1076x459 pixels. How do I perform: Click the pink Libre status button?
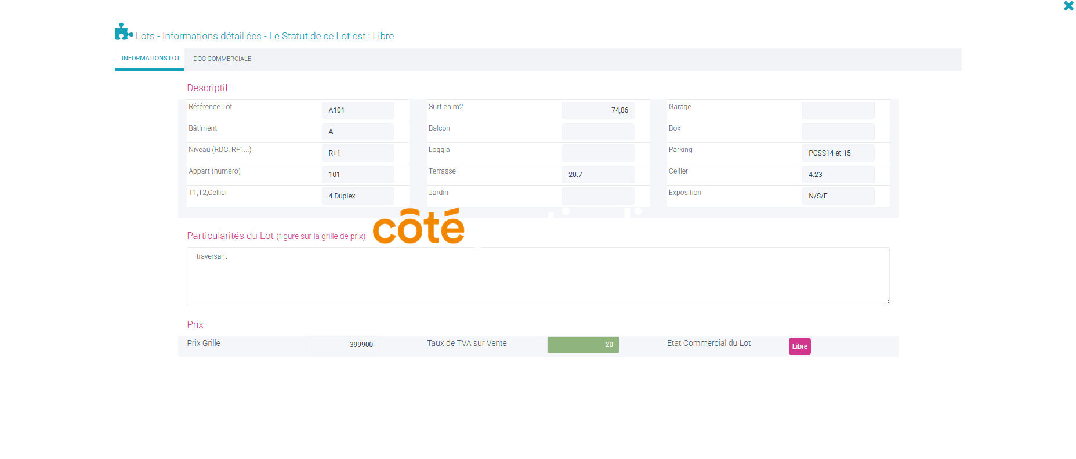click(x=799, y=346)
